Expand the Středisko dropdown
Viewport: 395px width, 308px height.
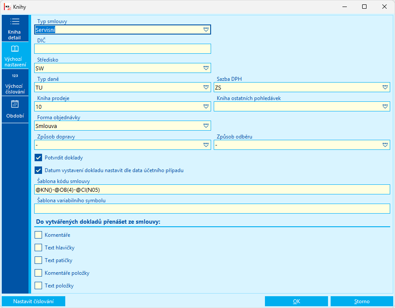tap(206, 68)
